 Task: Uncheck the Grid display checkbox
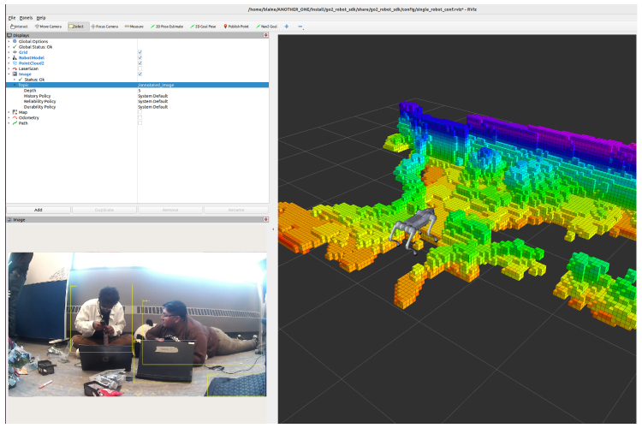140,52
